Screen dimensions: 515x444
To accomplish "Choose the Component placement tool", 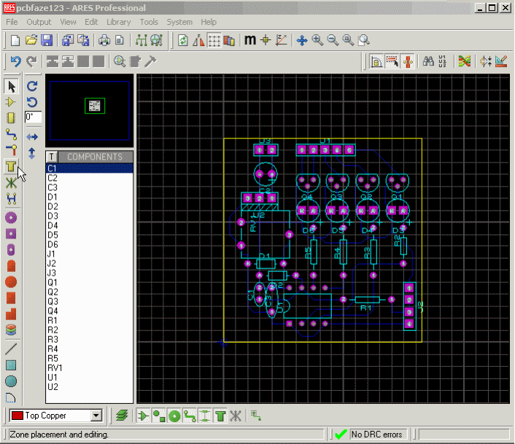I will coord(11,102).
